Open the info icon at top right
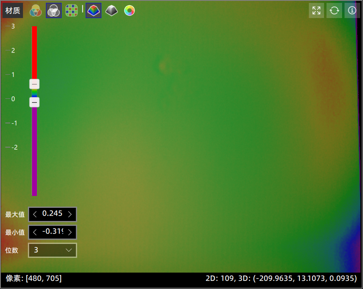The width and height of the screenshot is (363, 289). 352,11
